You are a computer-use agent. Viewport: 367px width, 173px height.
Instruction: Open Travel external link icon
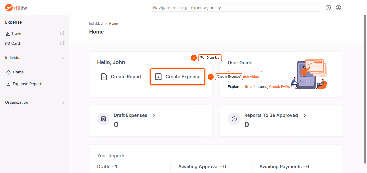62,33
